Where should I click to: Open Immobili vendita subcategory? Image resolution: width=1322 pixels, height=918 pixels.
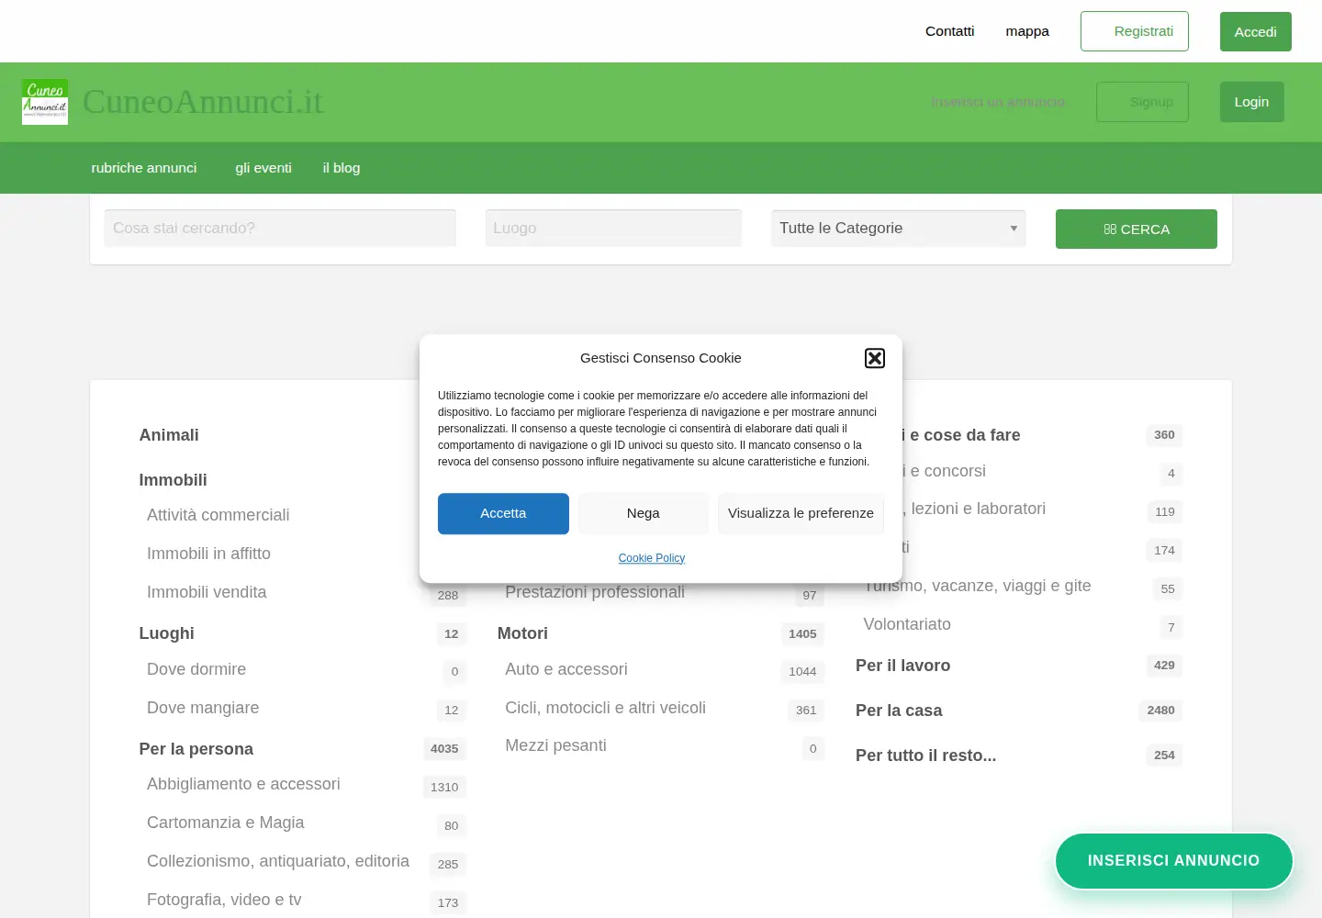click(x=207, y=592)
